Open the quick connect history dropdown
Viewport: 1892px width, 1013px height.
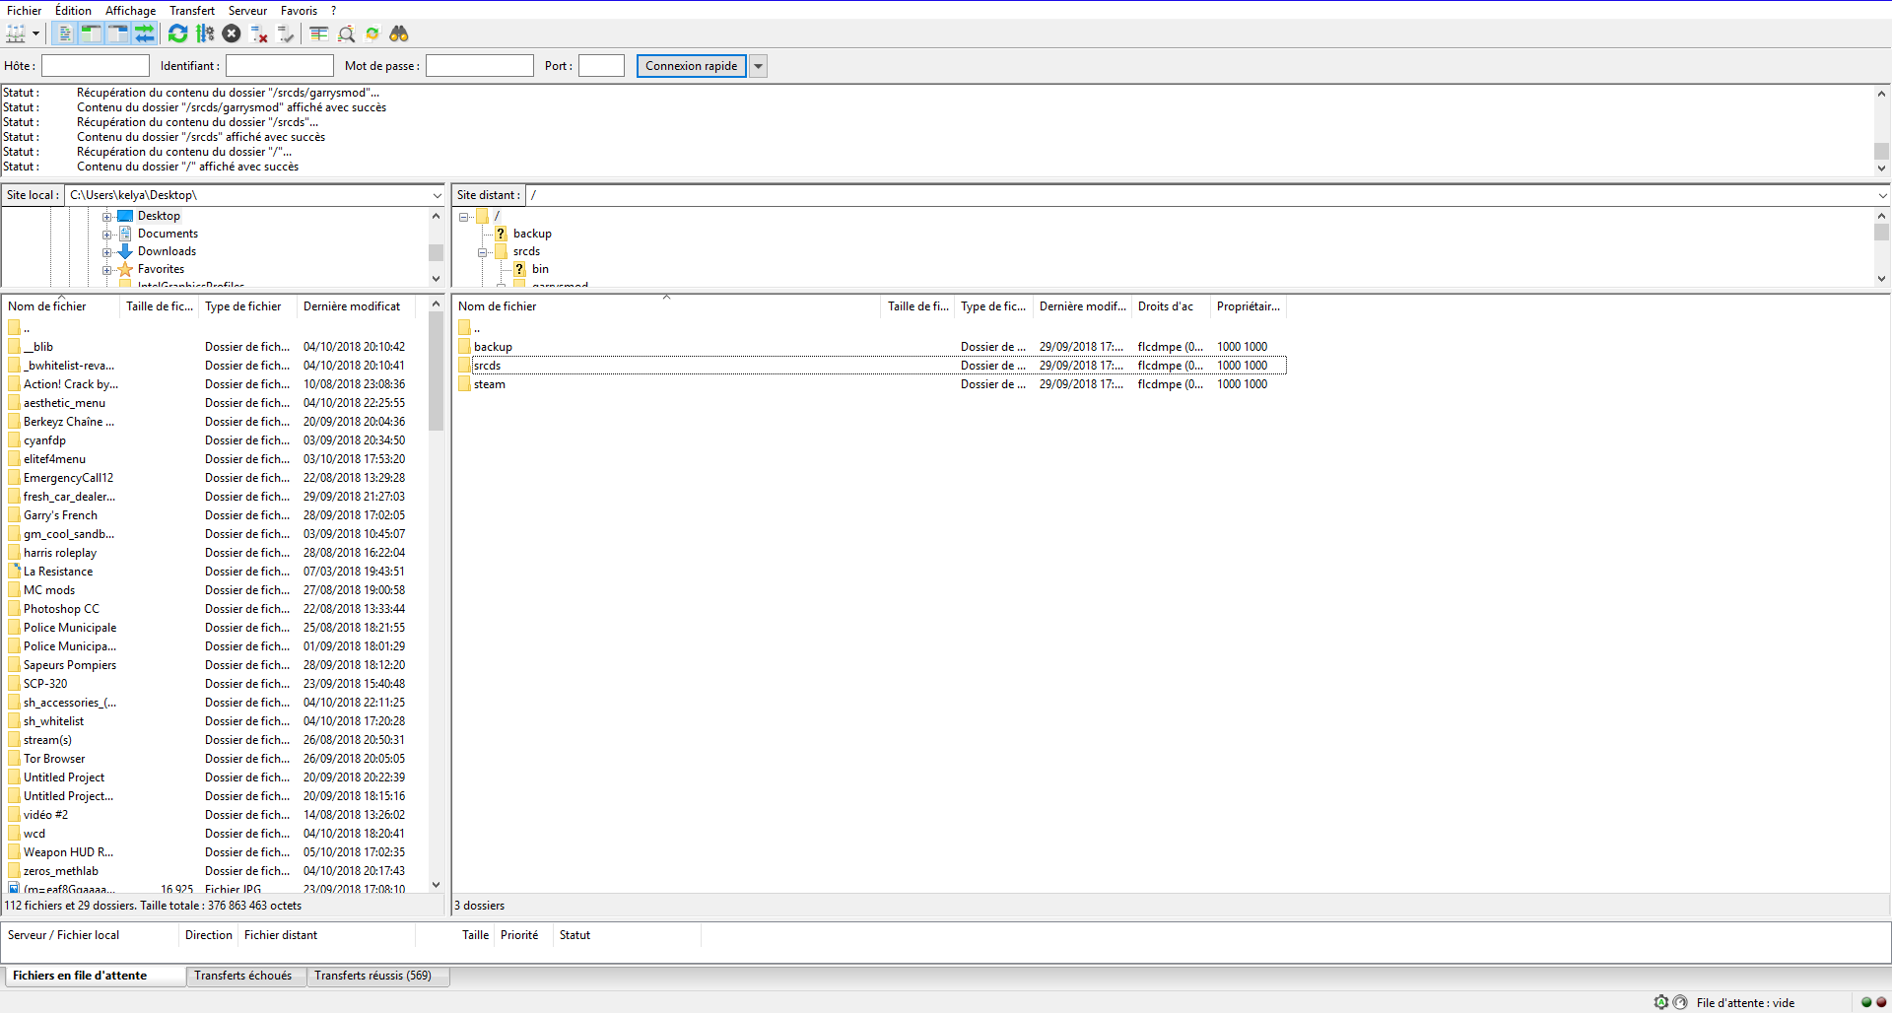point(759,66)
